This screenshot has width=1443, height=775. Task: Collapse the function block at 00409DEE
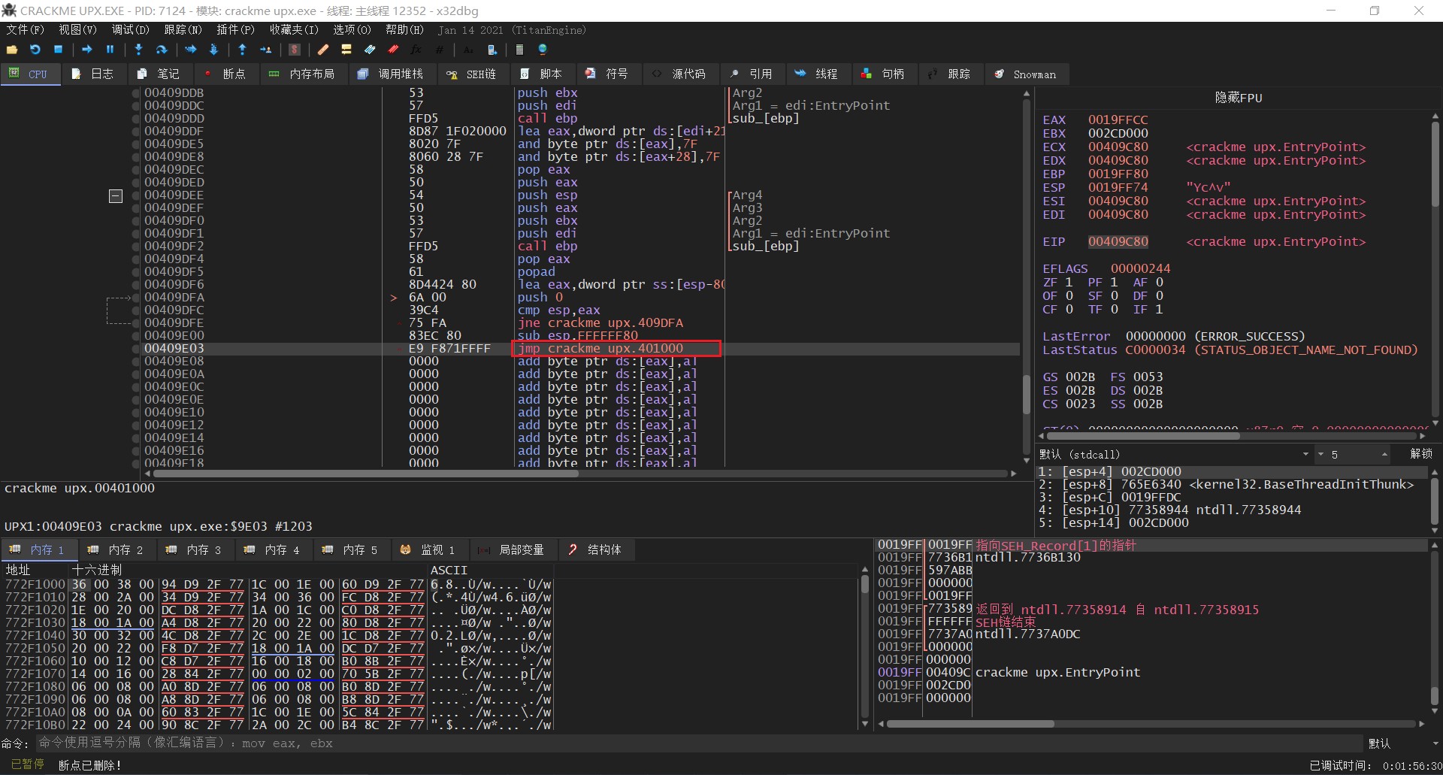[116, 196]
